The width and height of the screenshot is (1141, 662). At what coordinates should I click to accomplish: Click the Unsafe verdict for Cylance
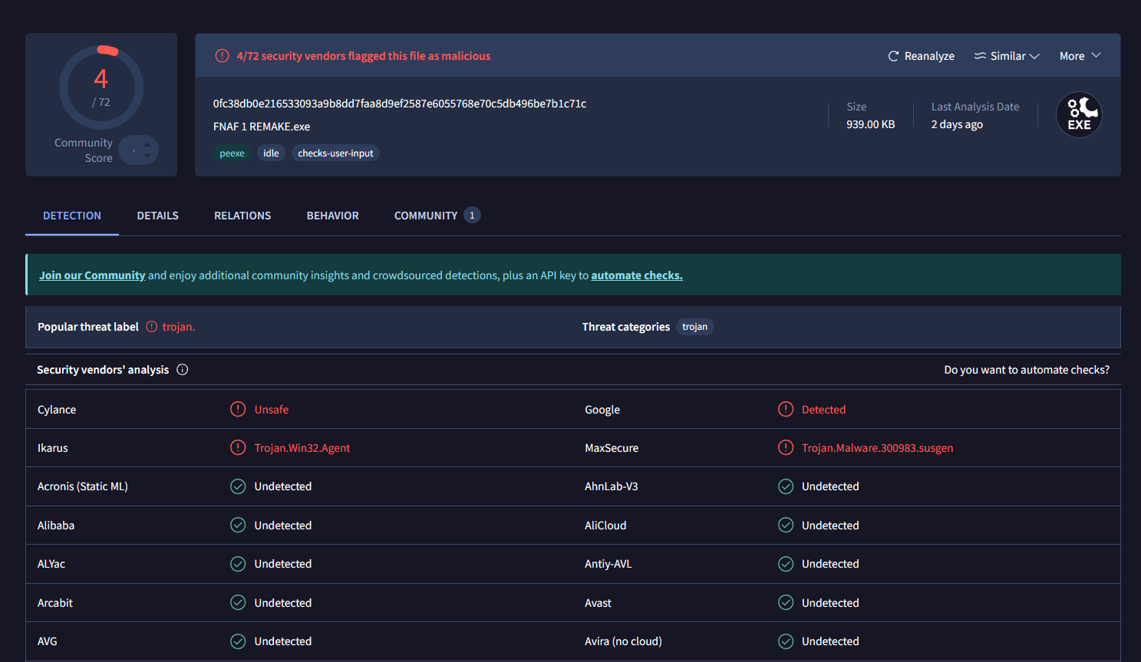(272, 410)
